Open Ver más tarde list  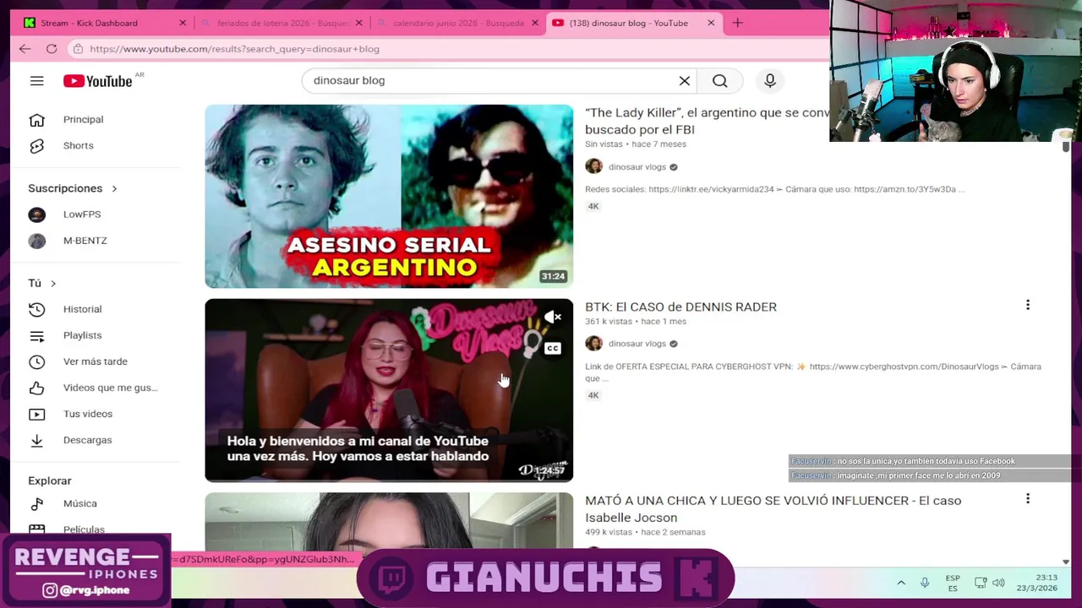click(96, 361)
